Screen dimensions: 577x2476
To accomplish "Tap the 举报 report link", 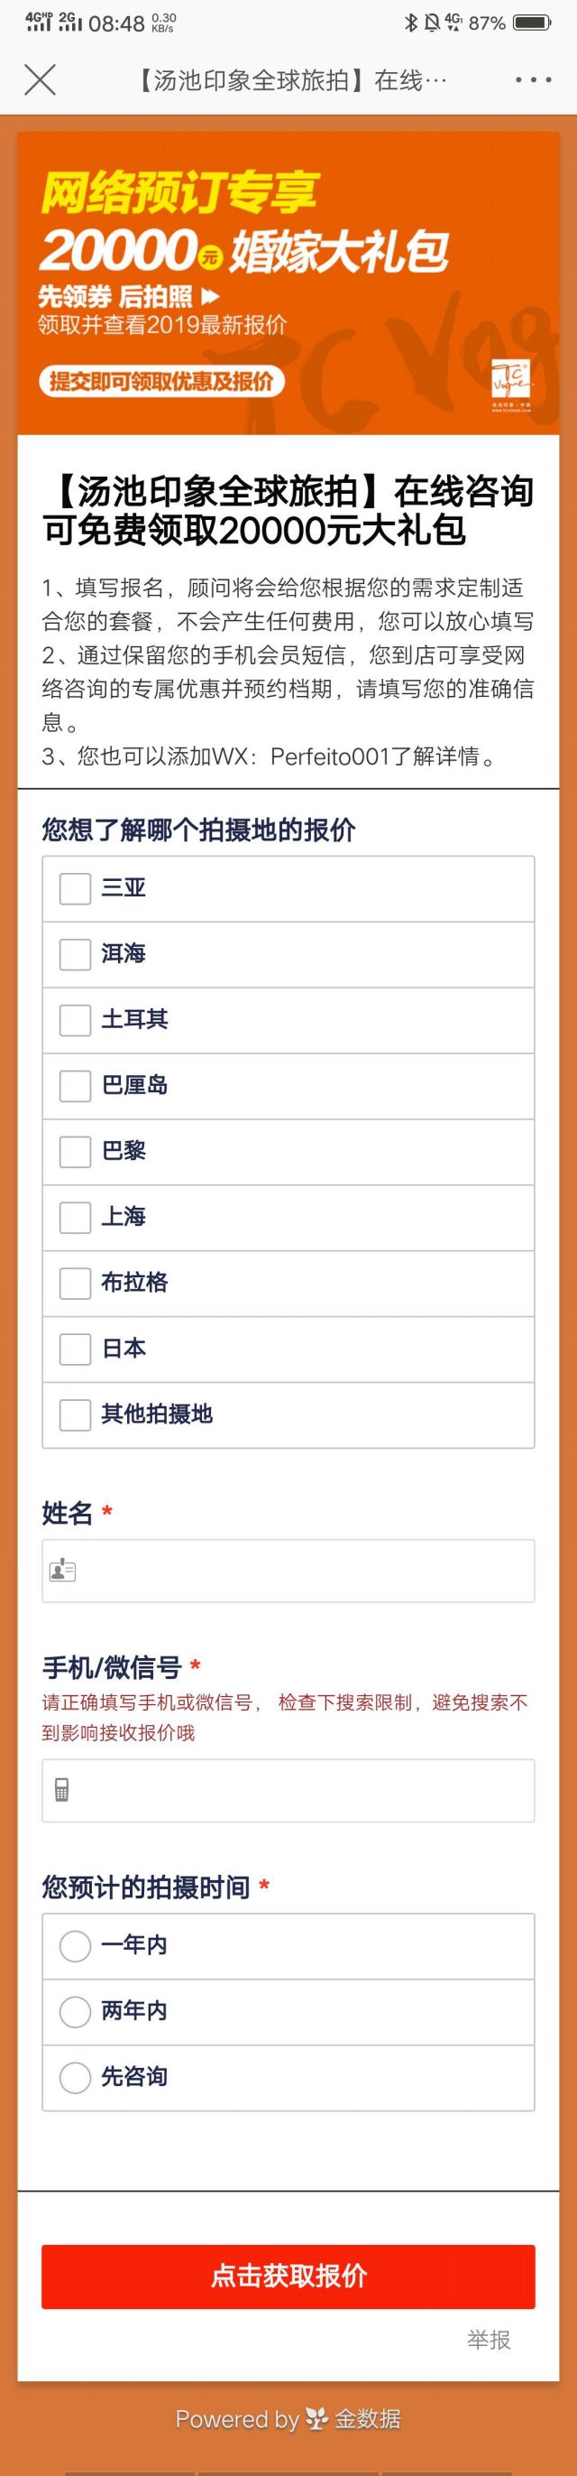I will (489, 2340).
